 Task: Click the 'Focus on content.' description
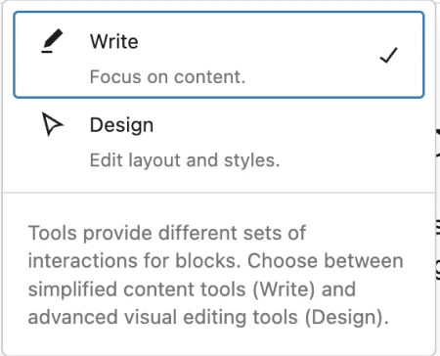pos(167,77)
